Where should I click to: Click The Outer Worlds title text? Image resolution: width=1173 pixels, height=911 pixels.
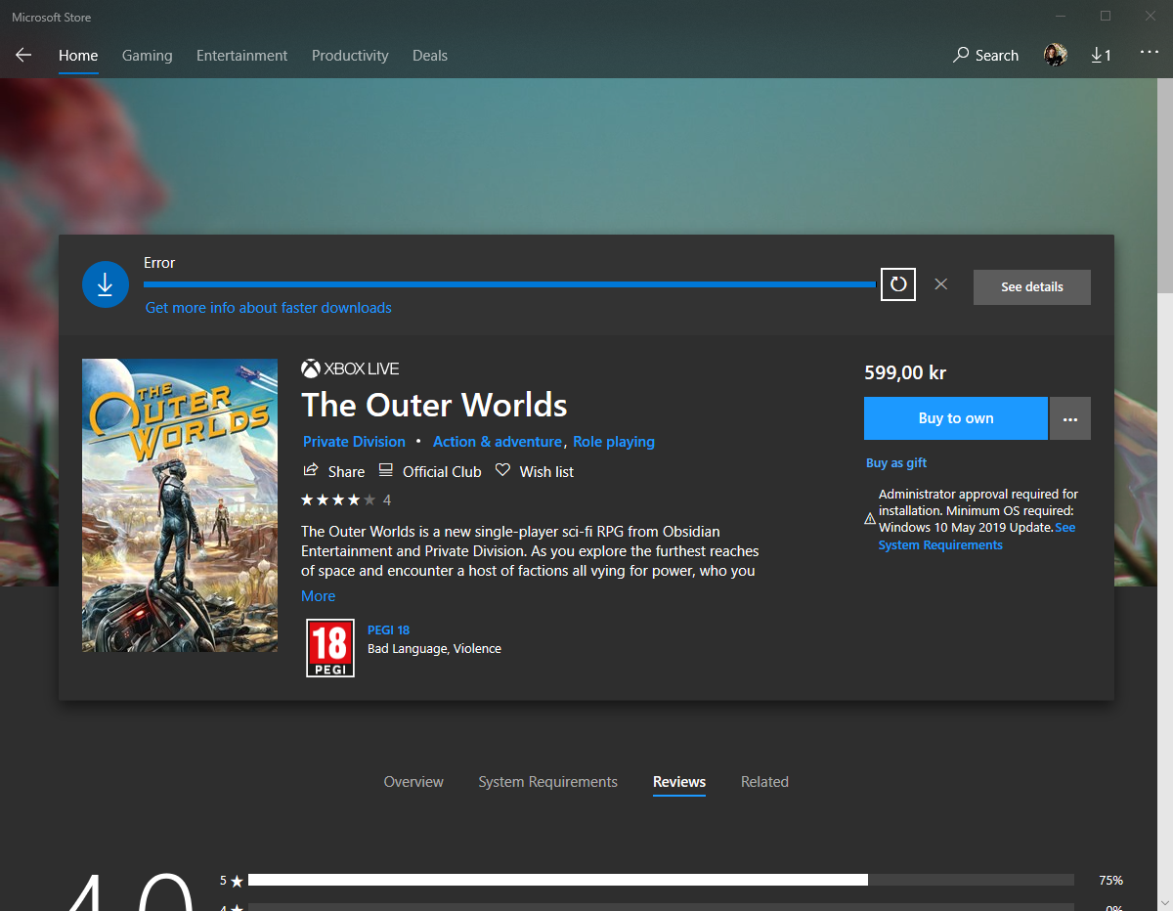click(434, 405)
